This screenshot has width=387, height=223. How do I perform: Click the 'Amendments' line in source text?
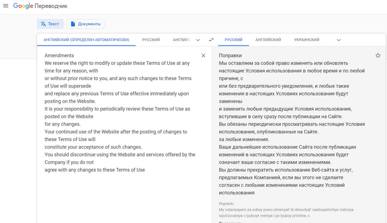tap(59, 56)
